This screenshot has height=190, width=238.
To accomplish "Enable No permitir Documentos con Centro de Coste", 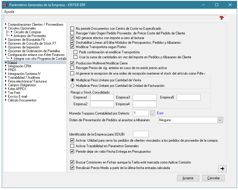I will coord(72,29).
